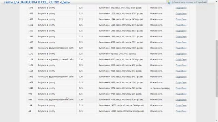Open Подробнее link for task 44

click(x=181, y=111)
